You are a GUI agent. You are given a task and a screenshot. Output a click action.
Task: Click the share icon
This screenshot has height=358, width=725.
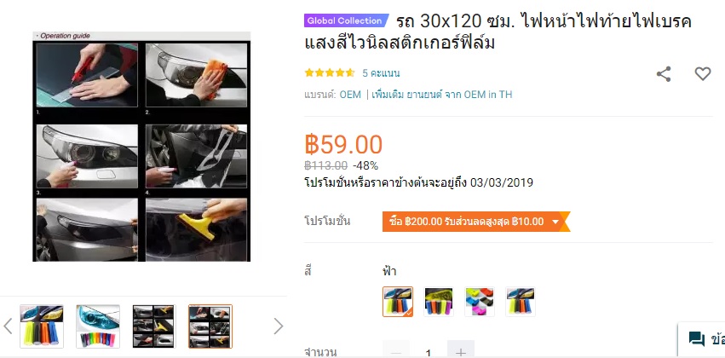[664, 74]
